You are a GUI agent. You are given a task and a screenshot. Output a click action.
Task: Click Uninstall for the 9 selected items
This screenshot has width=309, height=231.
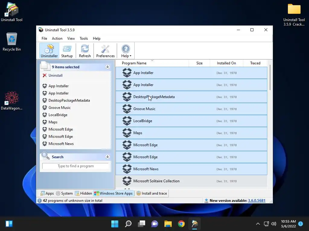click(x=56, y=75)
